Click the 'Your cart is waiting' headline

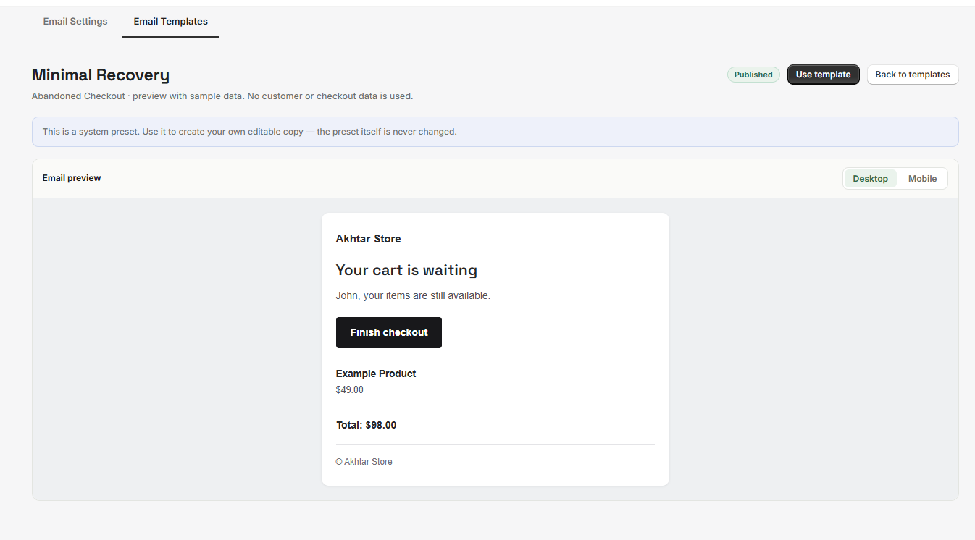(x=406, y=270)
